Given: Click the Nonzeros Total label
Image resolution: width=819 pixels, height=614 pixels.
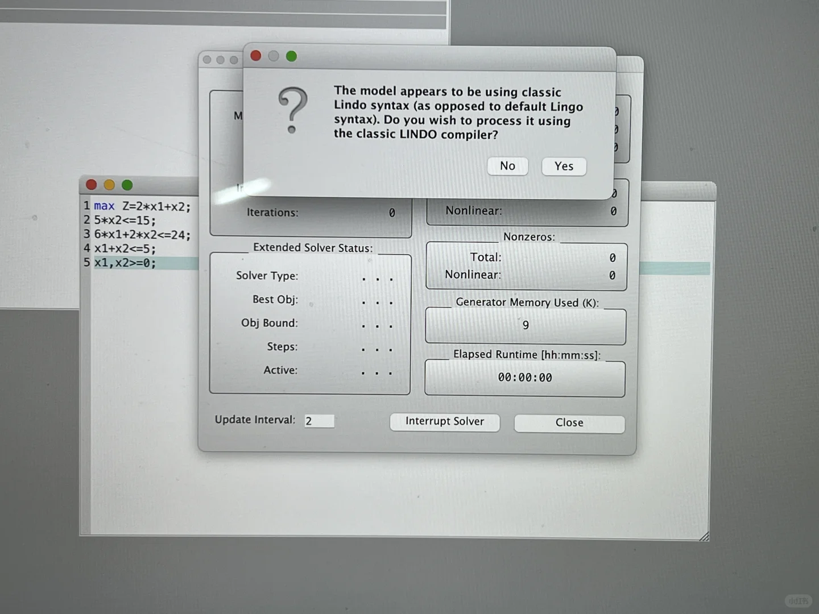Looking at the screenshot, I should click(486, 257).
